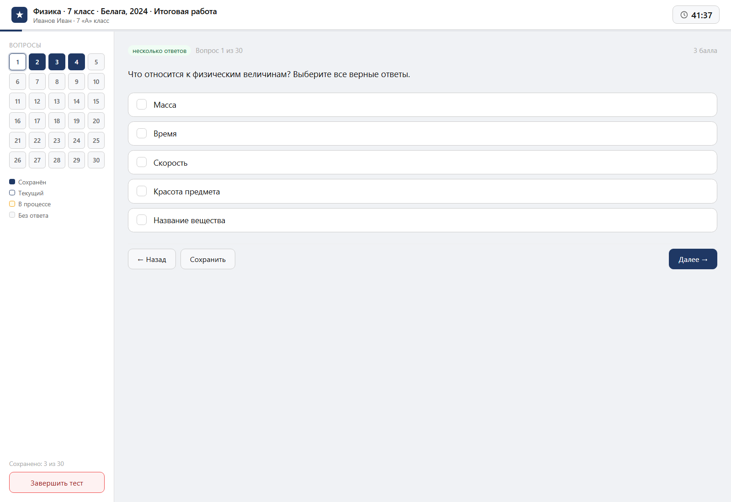
Task: Finish the test with Завершить тест
Action: (x=57, y=482)
